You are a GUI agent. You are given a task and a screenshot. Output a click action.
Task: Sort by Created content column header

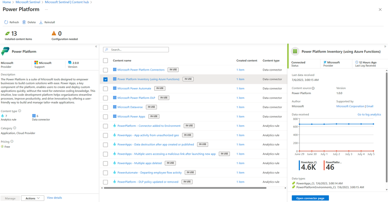pyautogui.click(x=247, y=60)
